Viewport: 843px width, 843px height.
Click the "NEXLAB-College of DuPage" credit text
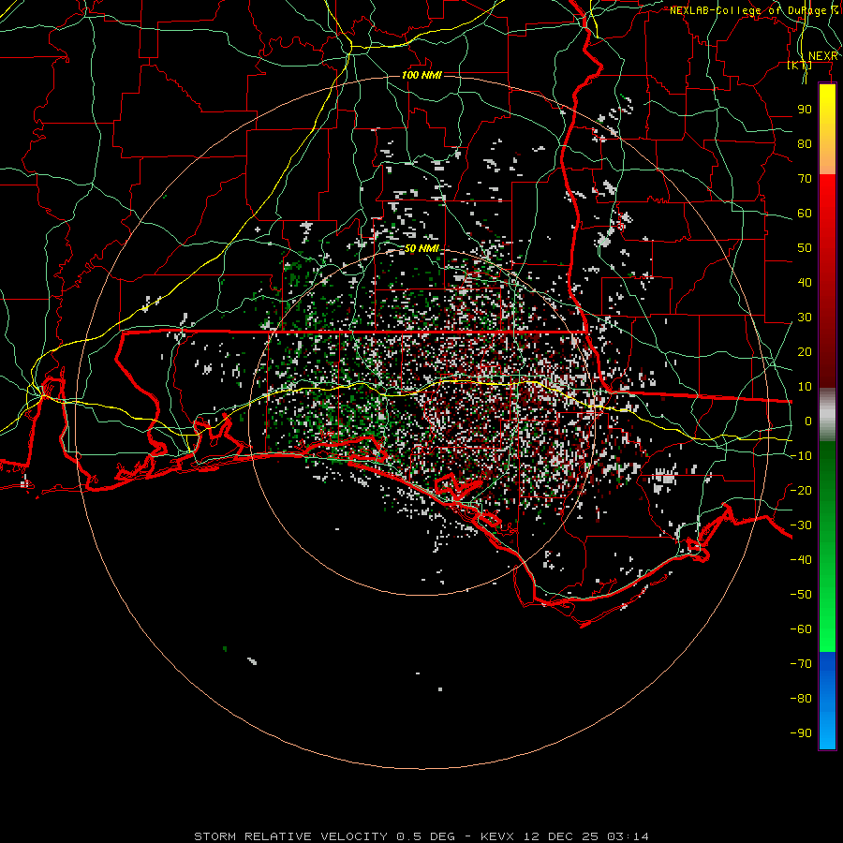pyautogui.click(x=747, y=10)
